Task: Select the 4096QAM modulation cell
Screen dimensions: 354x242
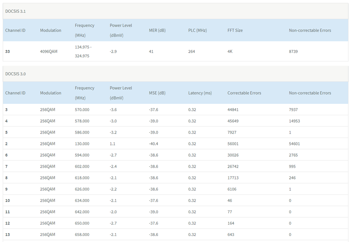Action: coord(49,52)
